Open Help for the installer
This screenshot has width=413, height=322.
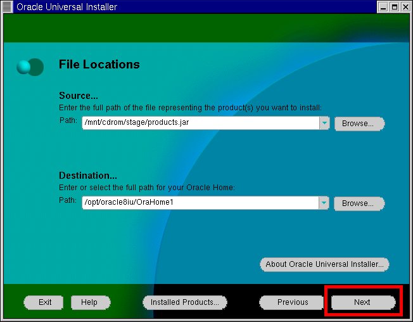(x=91, y=302)
